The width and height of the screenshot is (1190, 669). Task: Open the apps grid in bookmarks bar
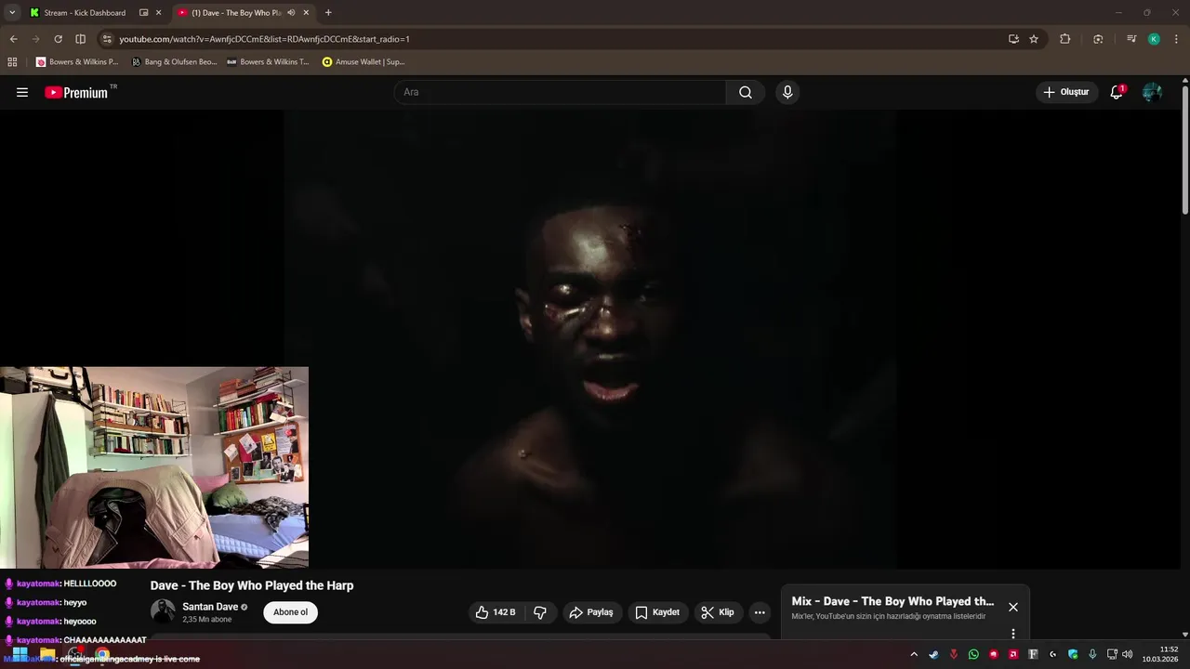12,62
